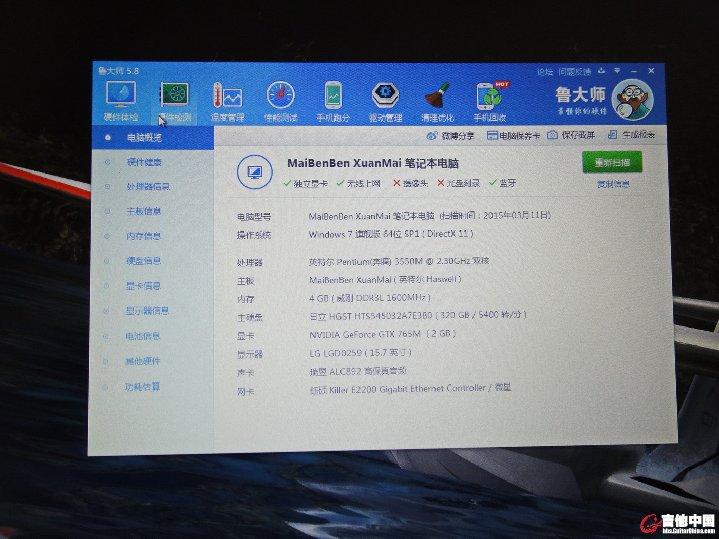Click the 无线上网 feature indicator
The image size is (719, 539).
point(358,183)
